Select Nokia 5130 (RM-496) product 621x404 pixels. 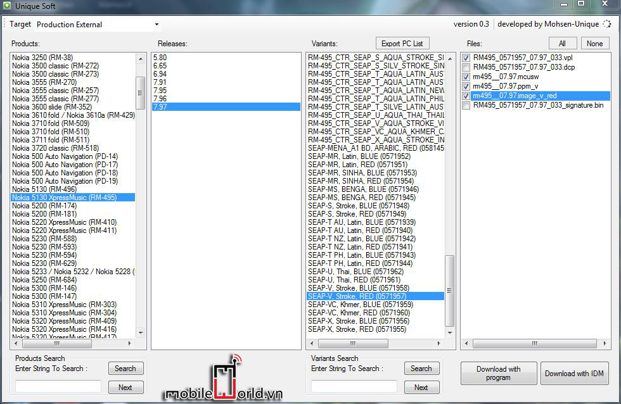coord(73,189)
